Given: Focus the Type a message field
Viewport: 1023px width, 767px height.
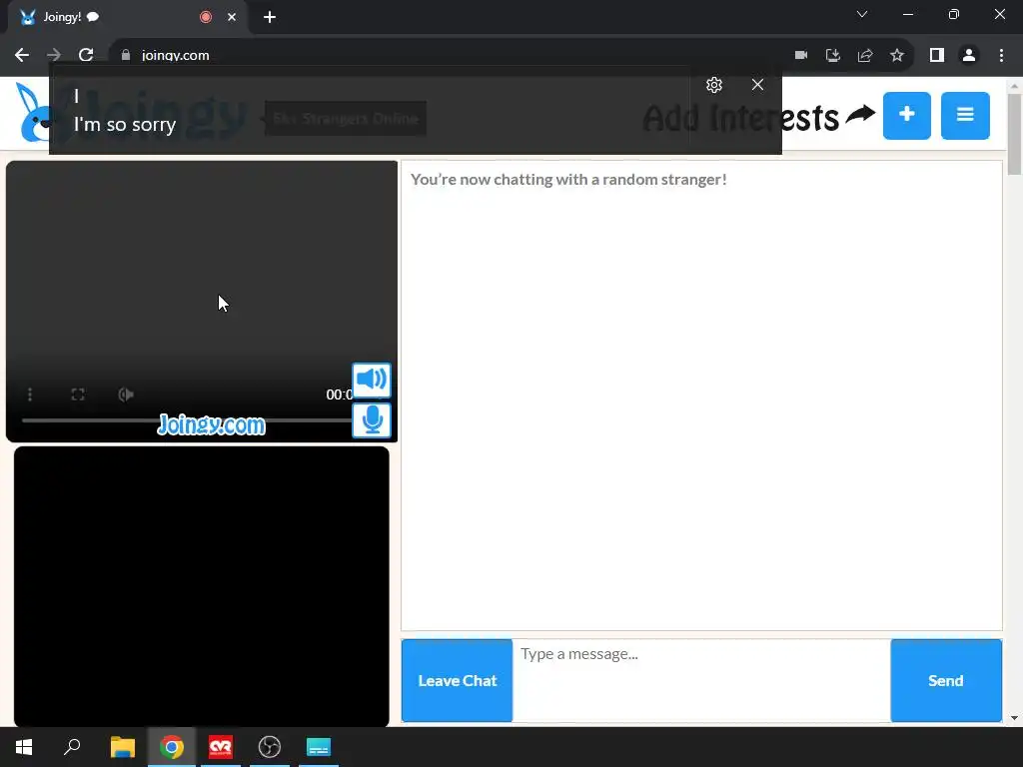Looking at the screenshot, I should (x=701, y=680).
